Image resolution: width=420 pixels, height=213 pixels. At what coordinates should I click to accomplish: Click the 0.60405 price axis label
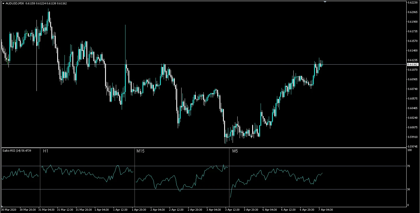(412, 108)
